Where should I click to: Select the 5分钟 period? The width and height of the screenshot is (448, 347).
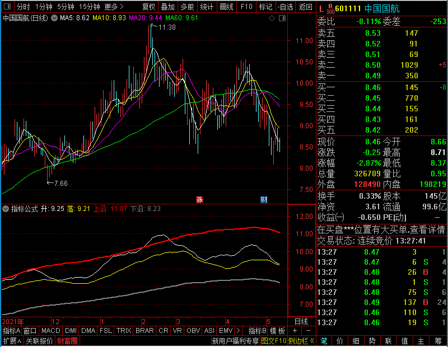coord(66,7)
